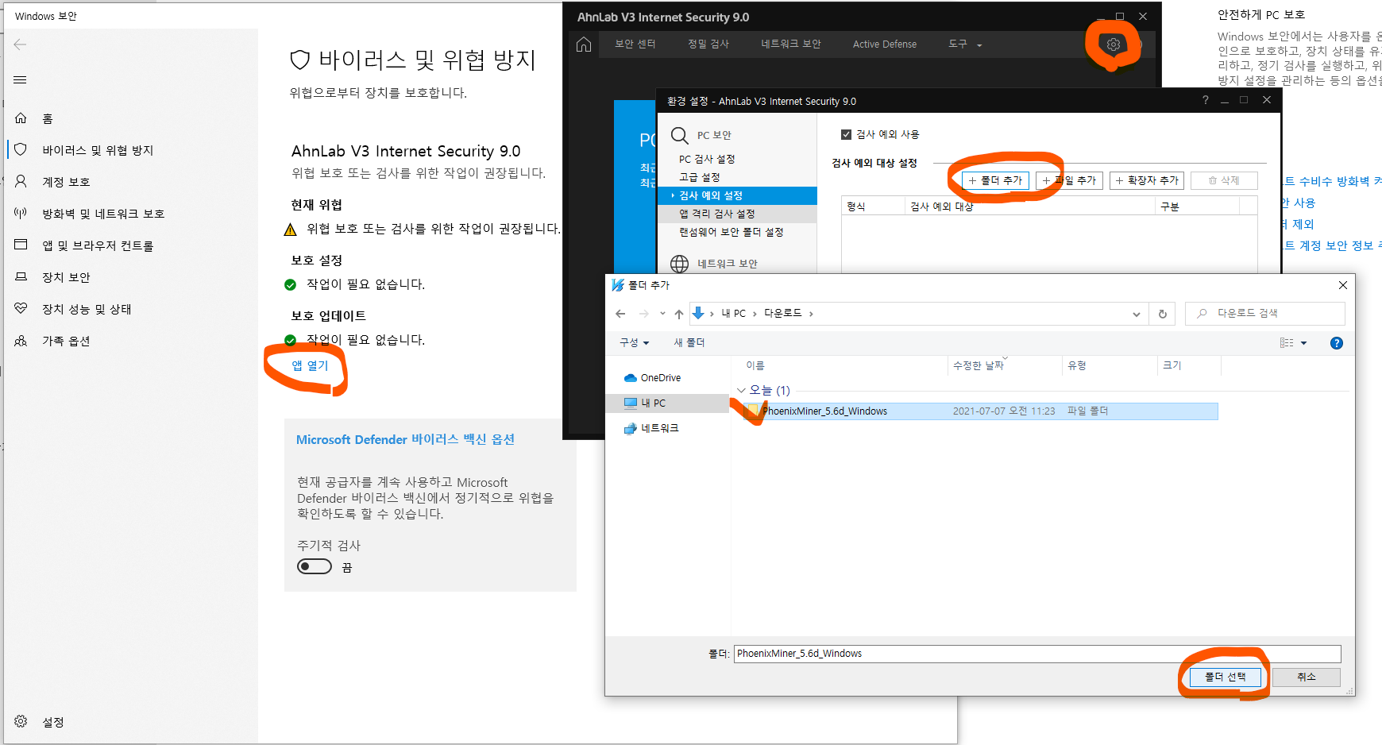The width and height of the screenshot is (1382, 745).
Task: Click the 앱 열기 link
Action: pos(310,365)
